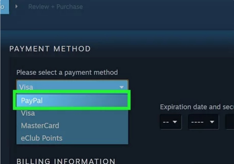Select the highlighted active checkout step tab
The image size is (234, 164).
pos(4,7)
